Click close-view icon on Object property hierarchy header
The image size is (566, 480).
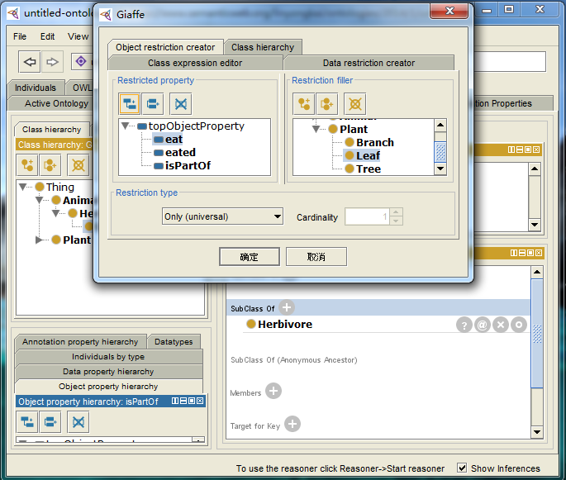click(x=200, y=401)
